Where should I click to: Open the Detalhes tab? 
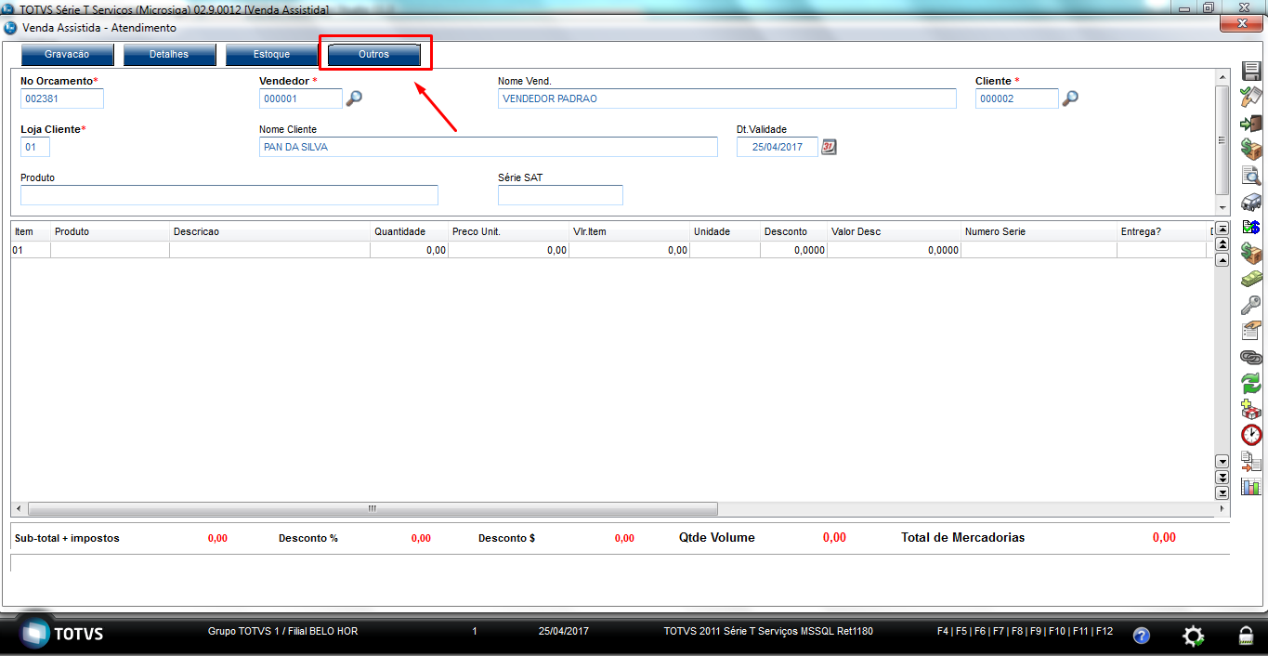(x=169, y=55)
